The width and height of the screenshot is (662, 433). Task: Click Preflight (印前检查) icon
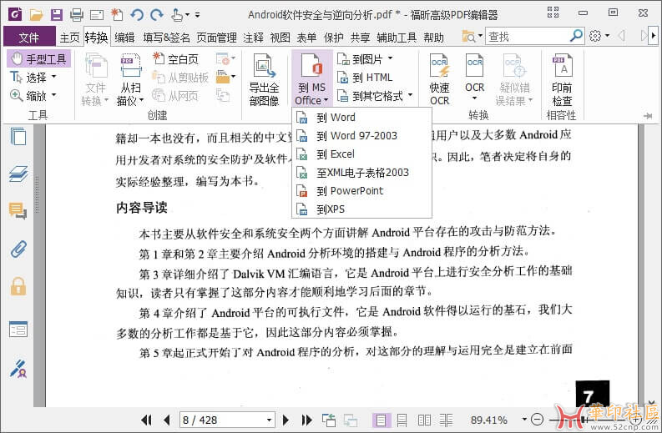tap(562, 79)
